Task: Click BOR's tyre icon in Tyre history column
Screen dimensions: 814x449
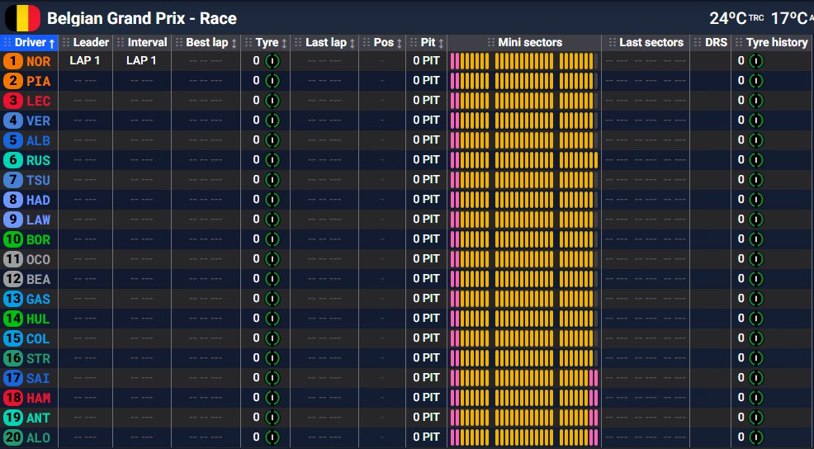Action: pyautogui.click(x=756, y=239)
